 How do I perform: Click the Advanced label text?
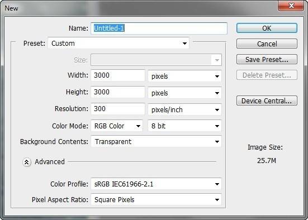50,162
